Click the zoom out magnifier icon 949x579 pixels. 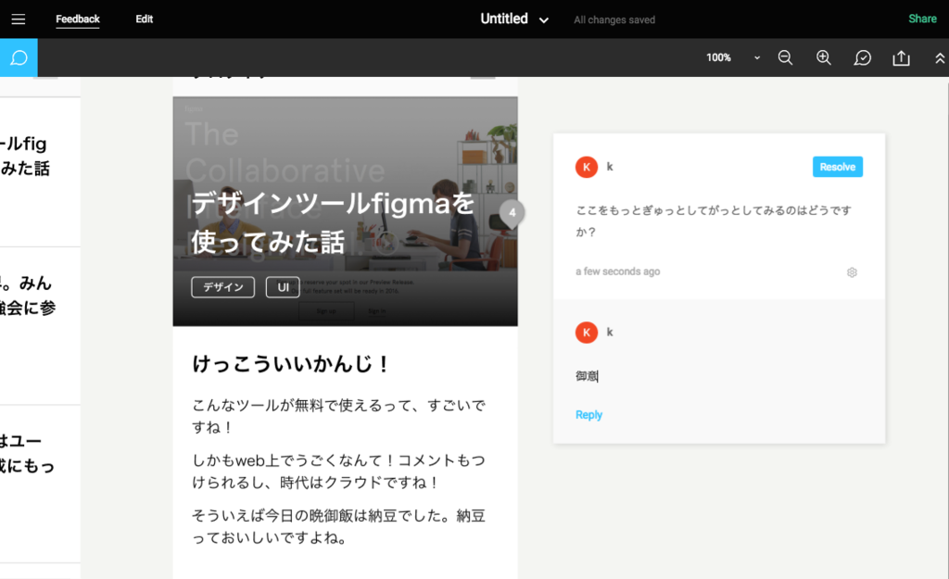[x=785, y=57]
